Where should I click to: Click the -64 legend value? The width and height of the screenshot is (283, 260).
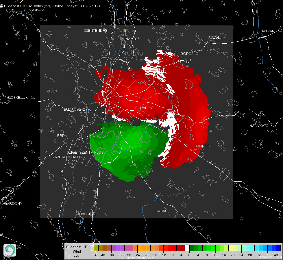point(94,255)
